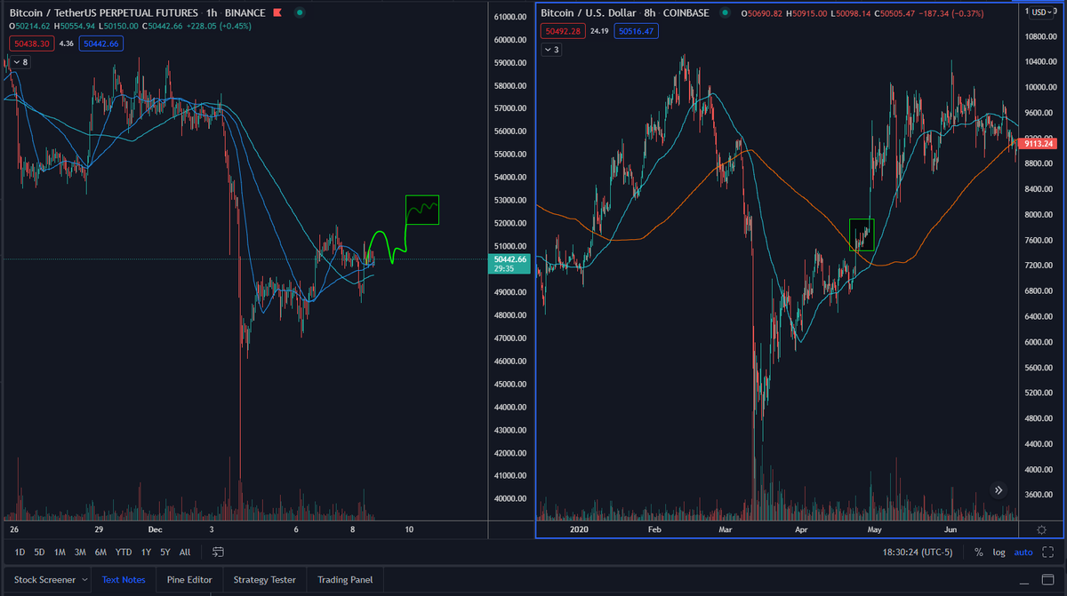Toggle log scale mode
This screenshot has height=596, width=1067.
click(999, 552)
